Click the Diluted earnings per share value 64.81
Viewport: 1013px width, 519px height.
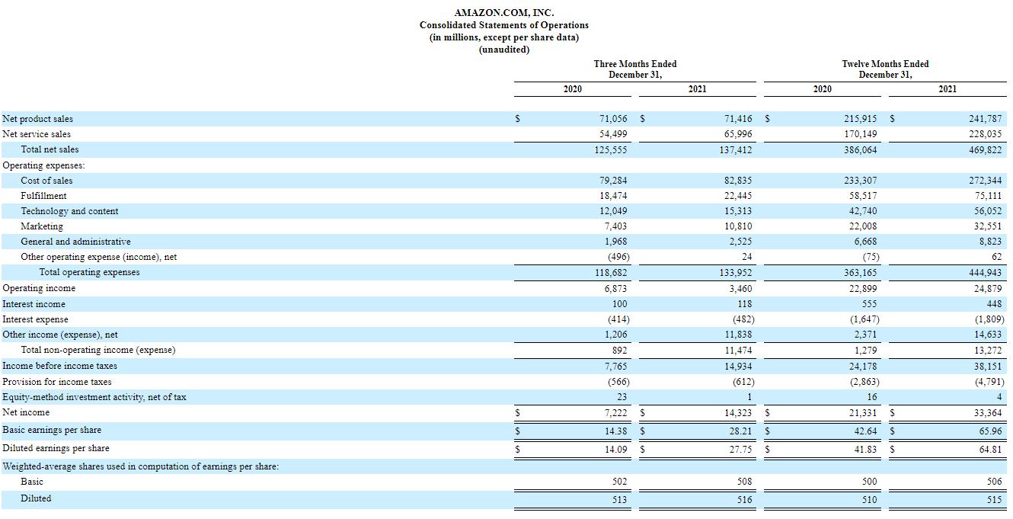pyautogui.click(x=989, y=449)
